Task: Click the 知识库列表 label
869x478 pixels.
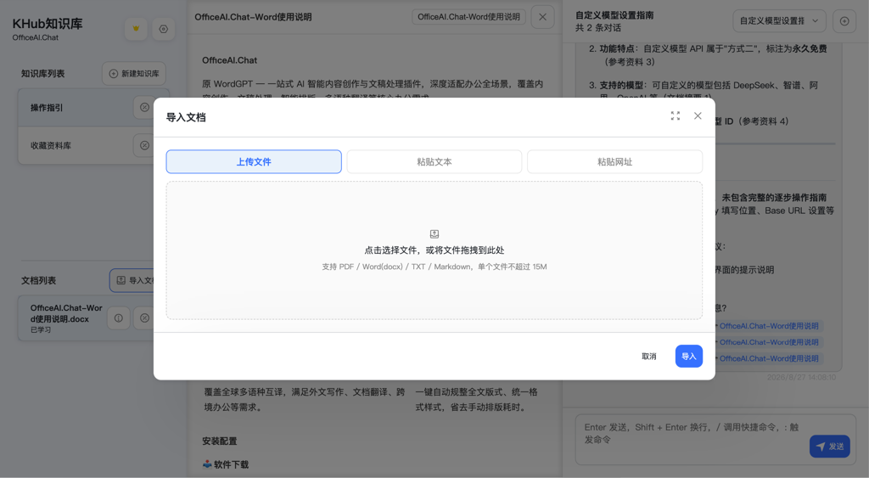Action: click(42, 73)
